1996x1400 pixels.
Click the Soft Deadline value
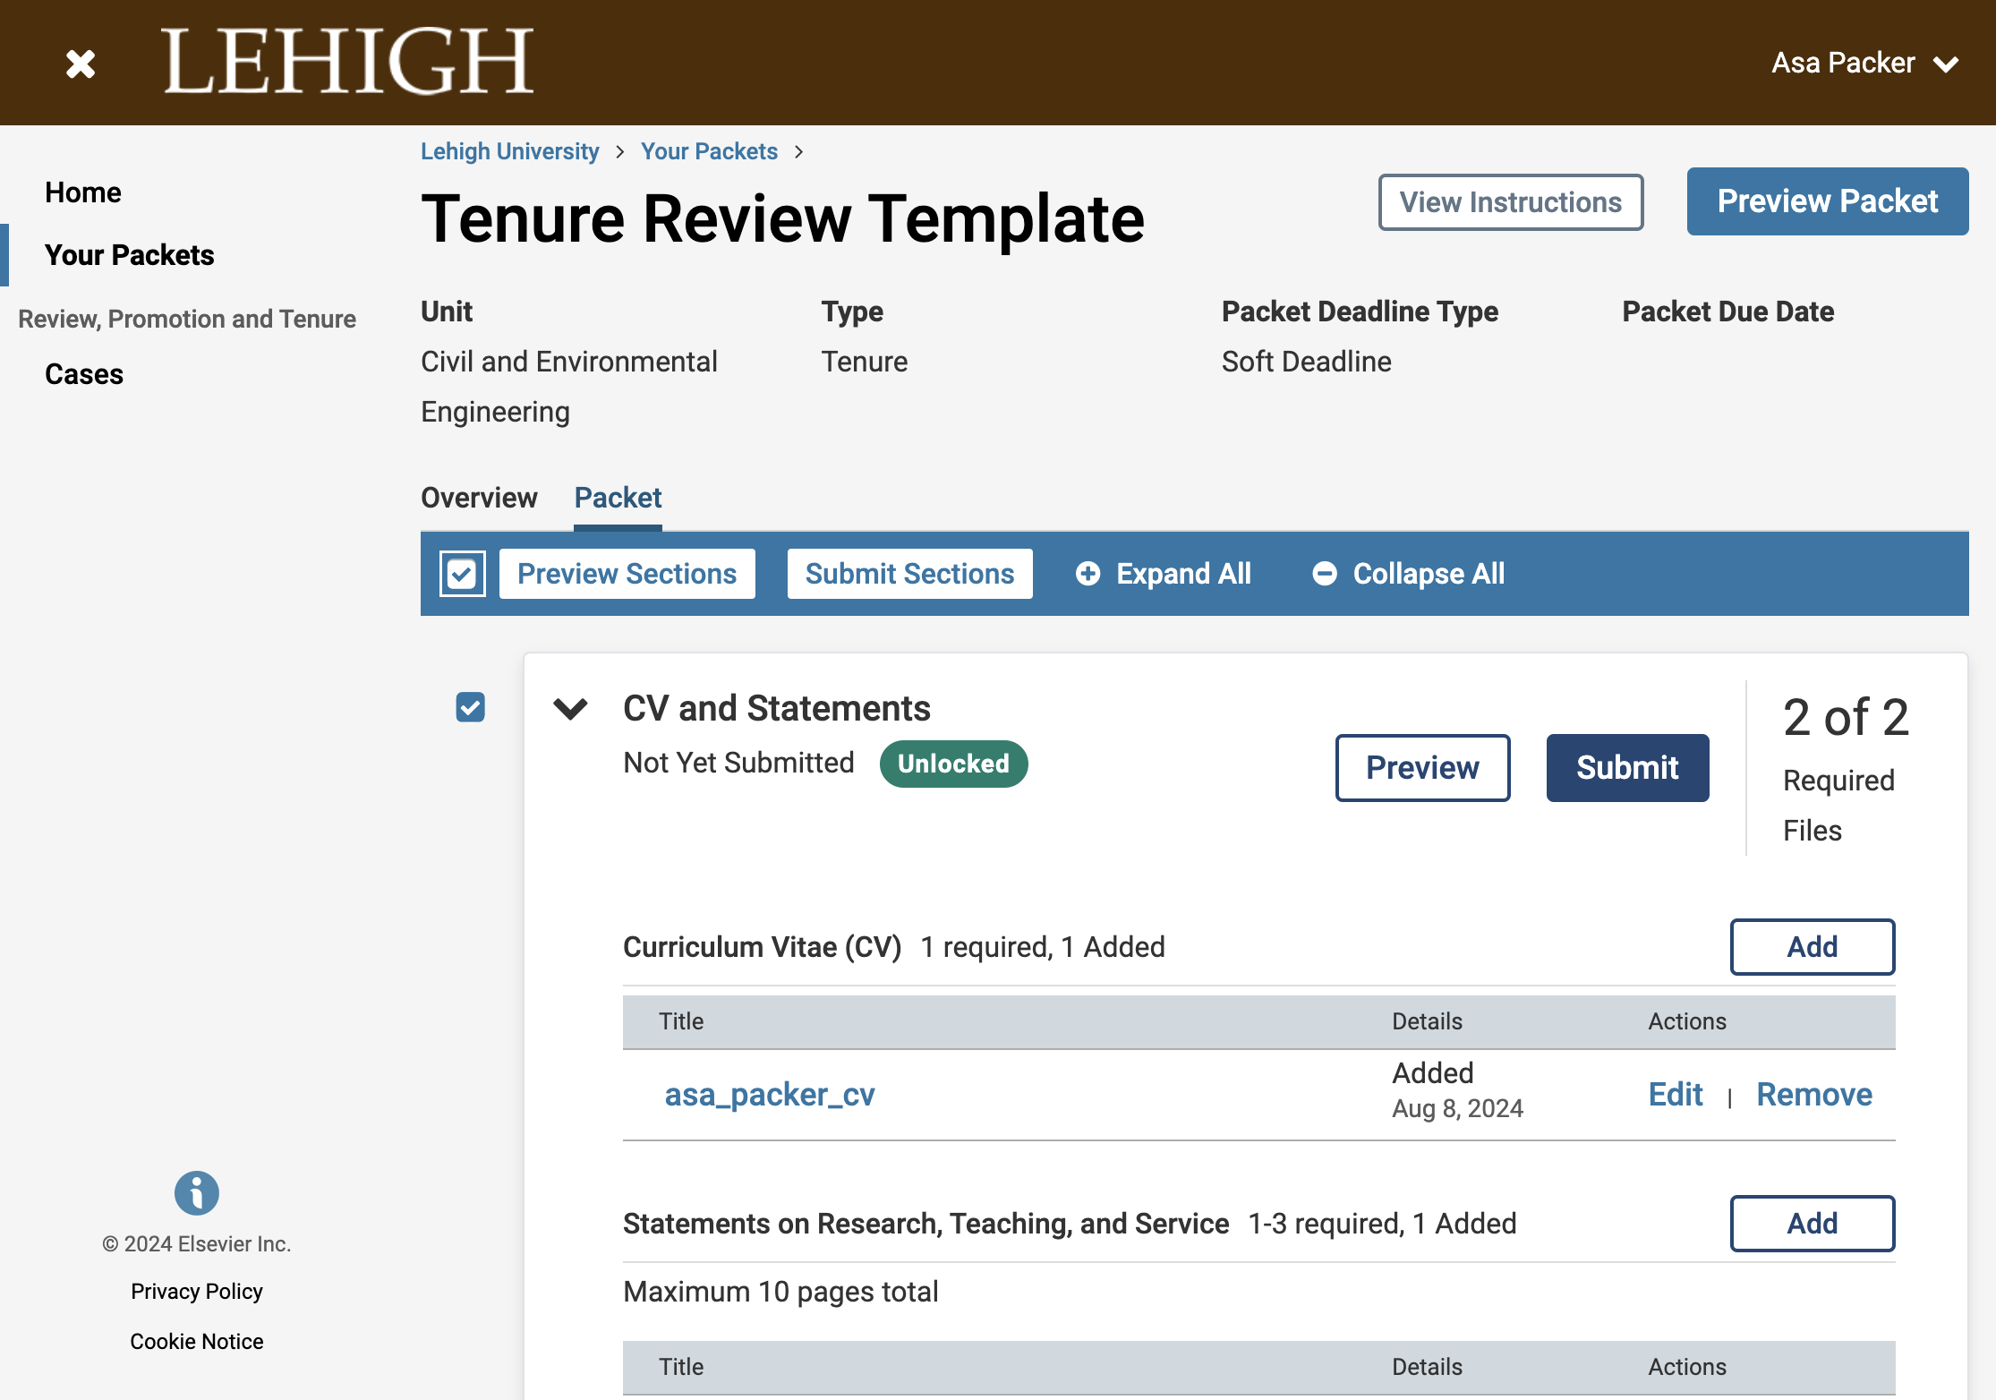(x=1307, y=362)
